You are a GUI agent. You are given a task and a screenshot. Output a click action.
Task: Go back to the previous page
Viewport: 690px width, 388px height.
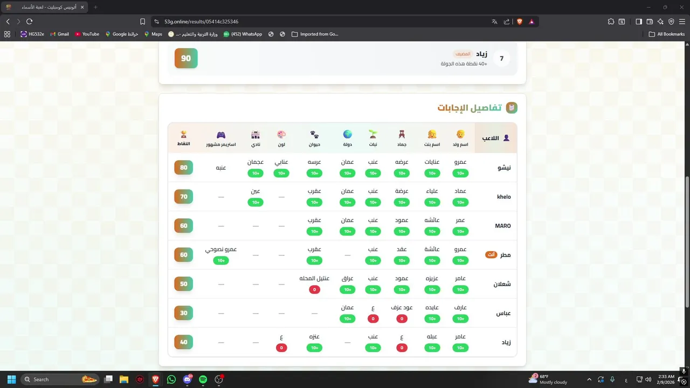pyautogui.click(x=8, y=22)
